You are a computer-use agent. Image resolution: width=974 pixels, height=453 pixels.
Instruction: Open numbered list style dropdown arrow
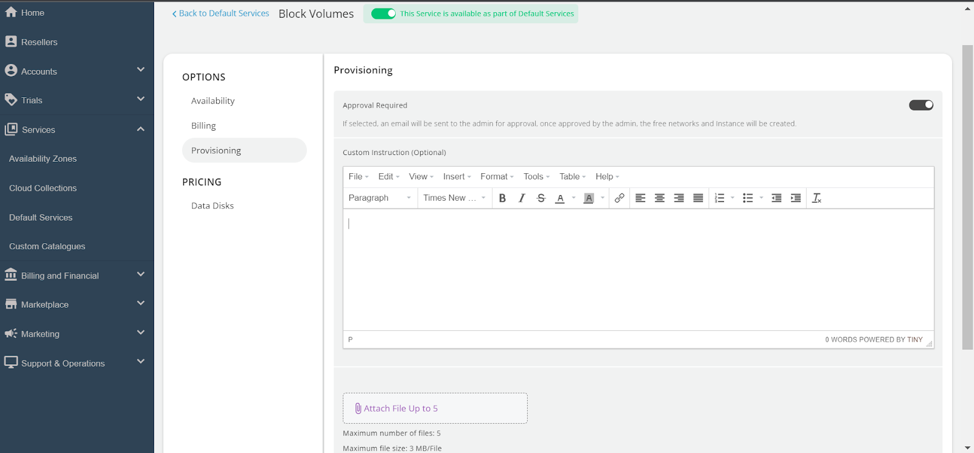click(x=732, y=198)
